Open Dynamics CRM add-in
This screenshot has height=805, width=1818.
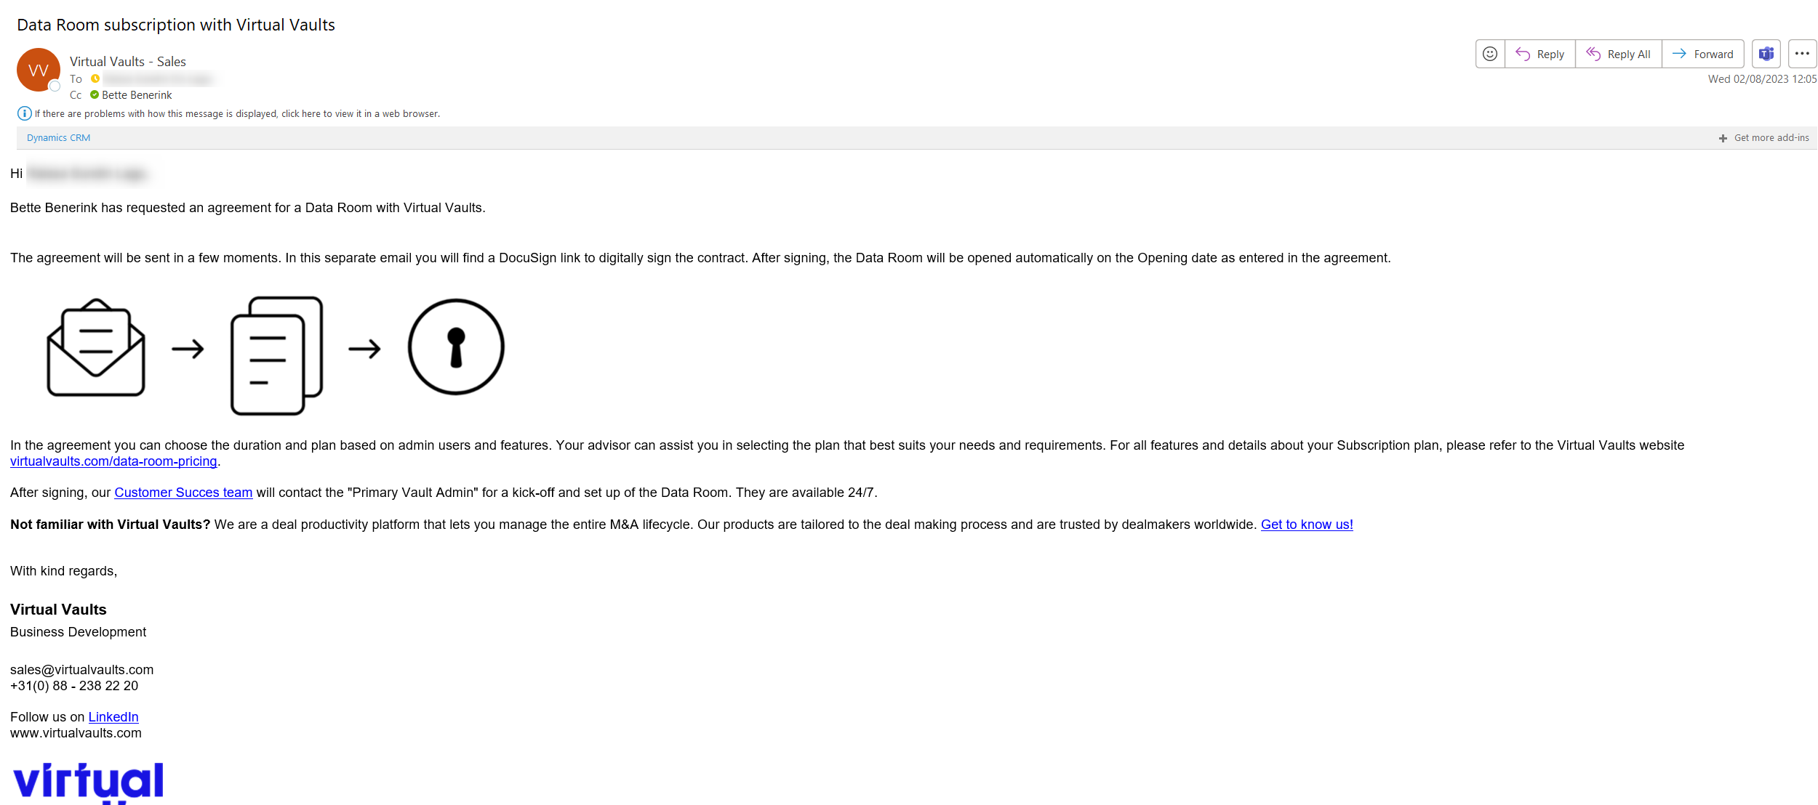pos(58,138)
